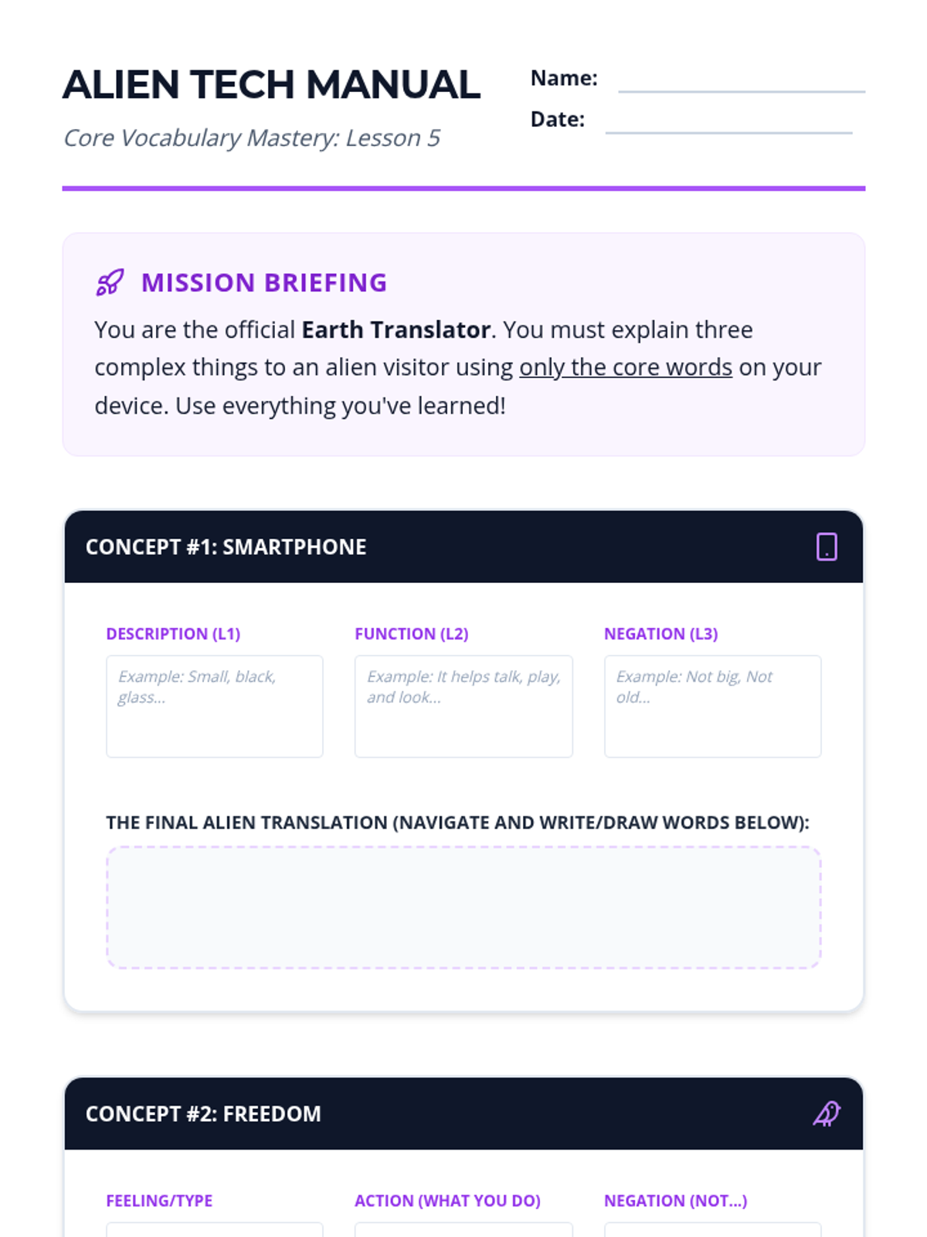Click the underlined 'only the core words' text
This screenshot has width=927, height=1237.
626,367
